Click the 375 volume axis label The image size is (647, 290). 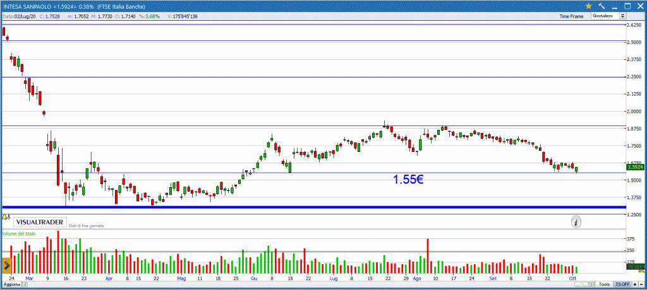[631, 239]
